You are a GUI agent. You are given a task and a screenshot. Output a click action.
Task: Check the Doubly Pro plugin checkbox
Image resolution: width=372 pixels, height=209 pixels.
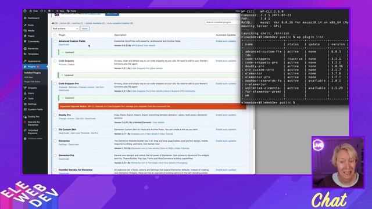point(55,115)
